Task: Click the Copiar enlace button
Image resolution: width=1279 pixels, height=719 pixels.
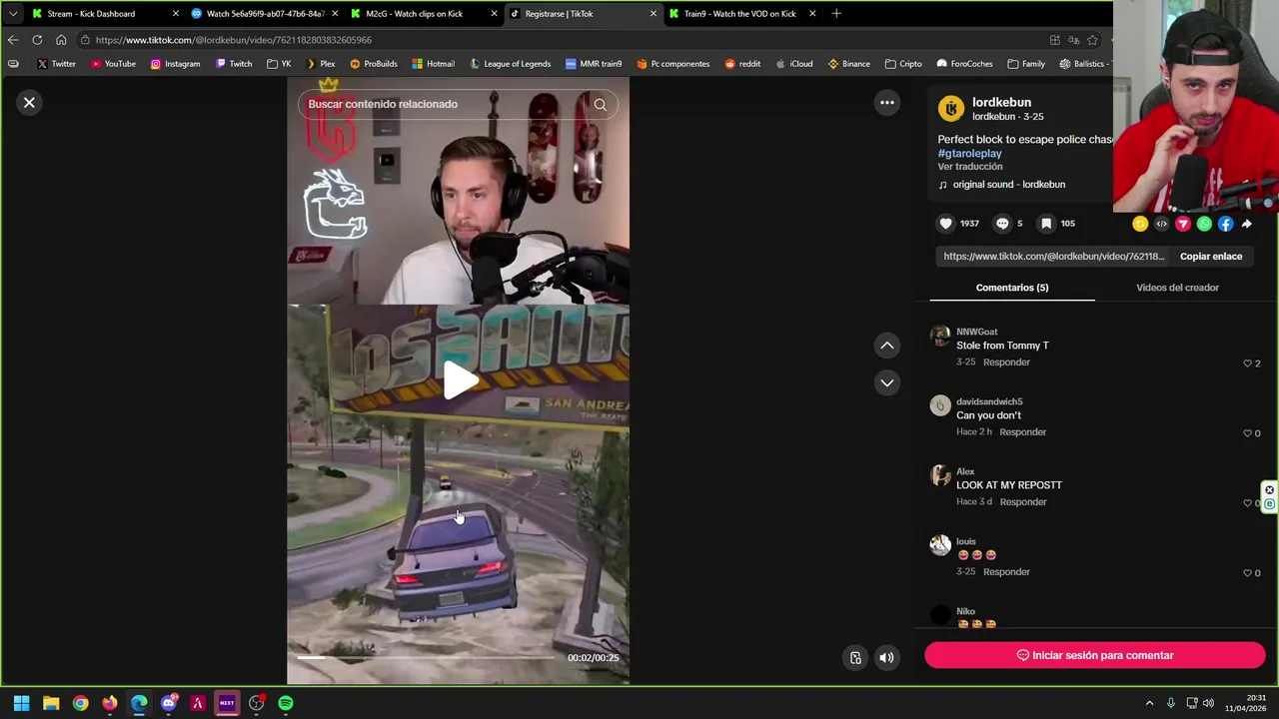Action: [1211, 257]
